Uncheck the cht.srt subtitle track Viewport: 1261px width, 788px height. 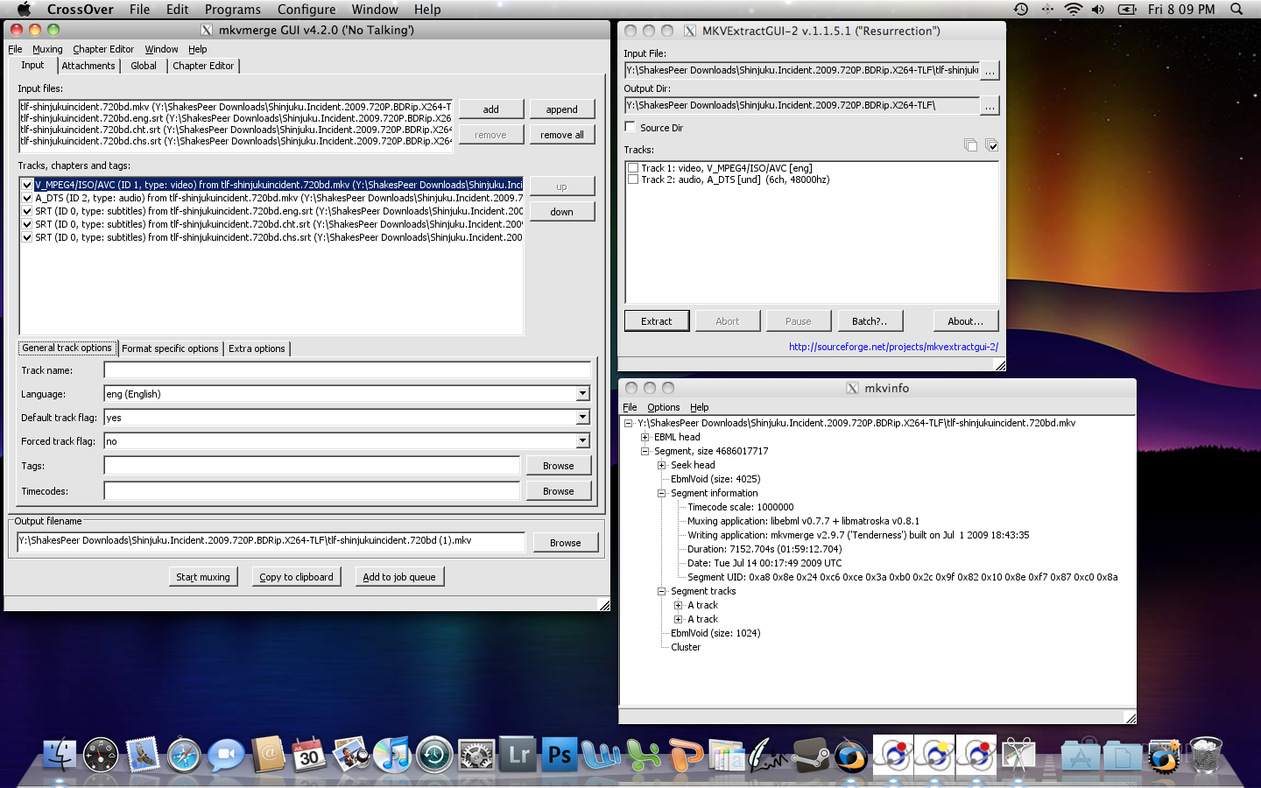click(x=27, y=224)
